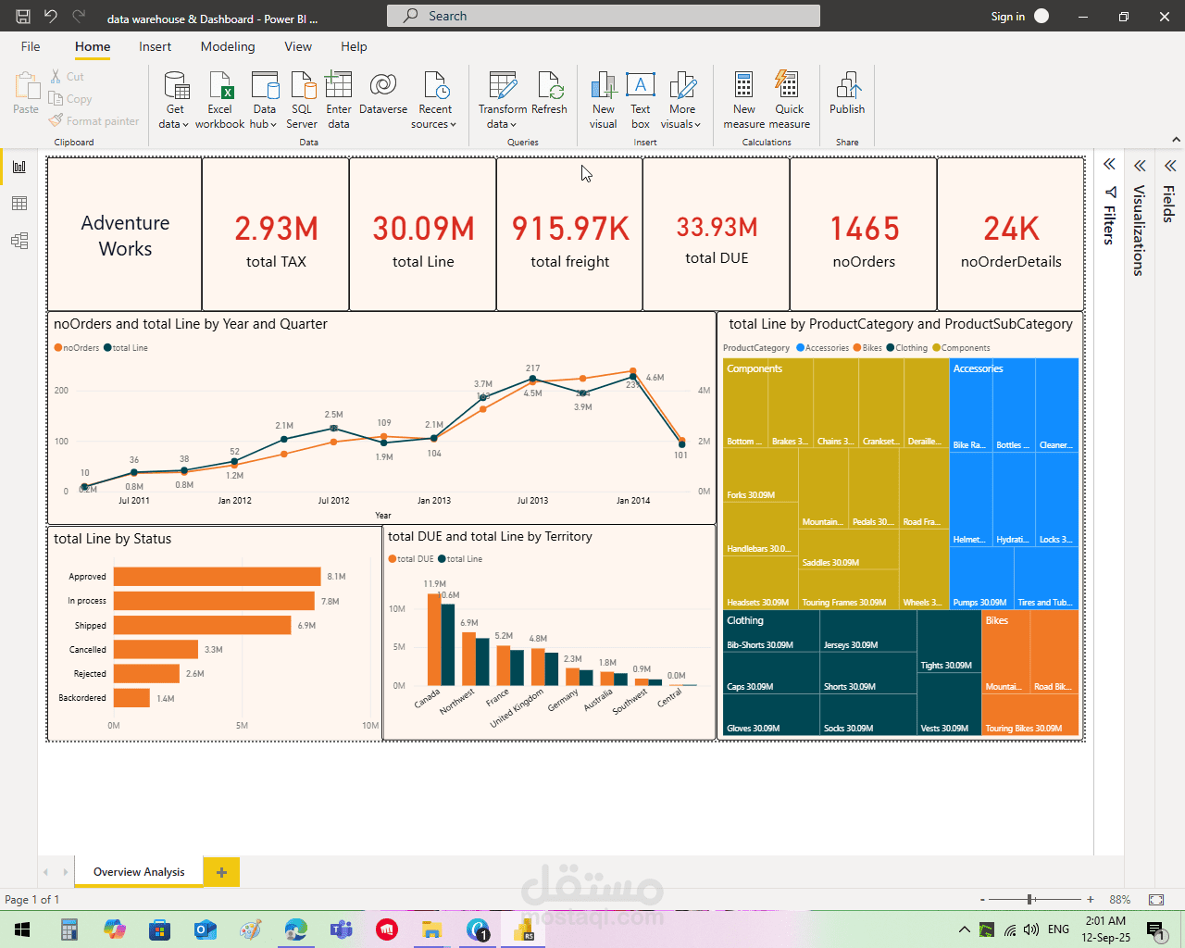Expand the Recent sources dropdown

click(434, 100)
